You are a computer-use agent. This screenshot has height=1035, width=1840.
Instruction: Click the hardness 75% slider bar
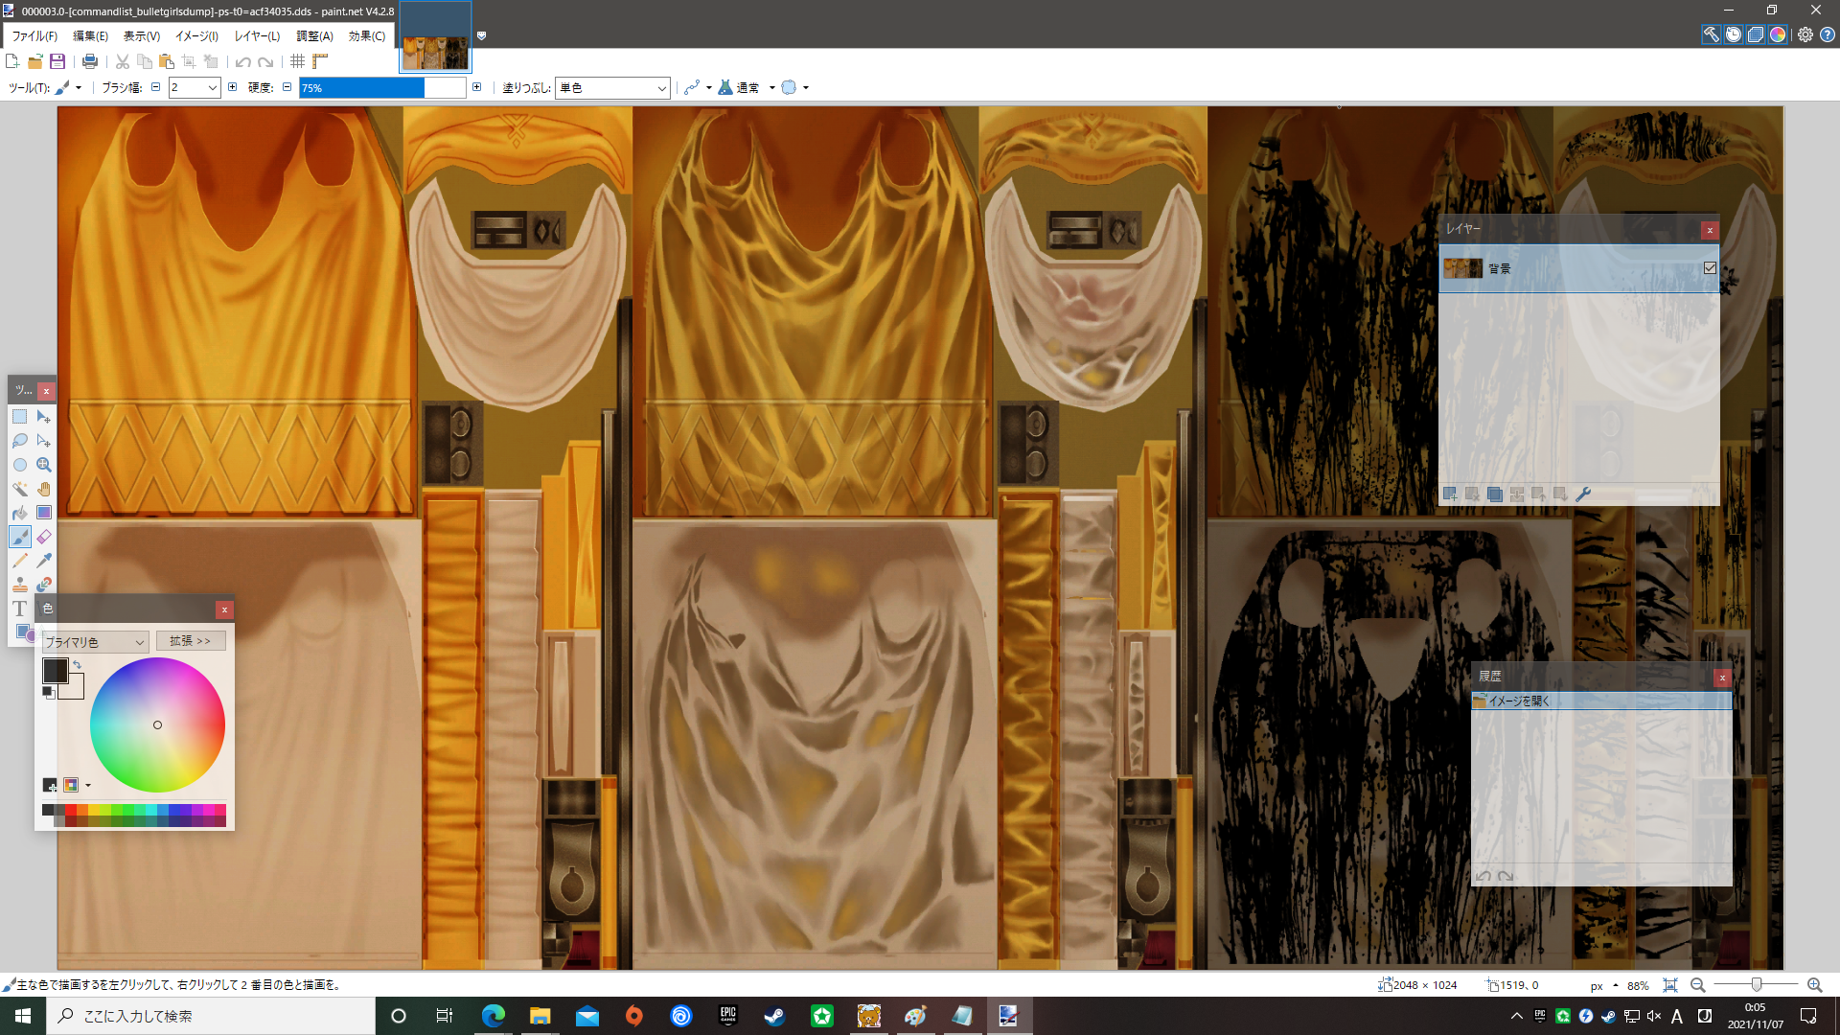(382, 88)
